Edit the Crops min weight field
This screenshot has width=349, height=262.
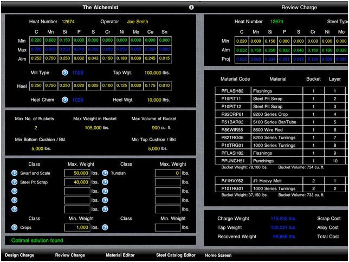[77, 227]
